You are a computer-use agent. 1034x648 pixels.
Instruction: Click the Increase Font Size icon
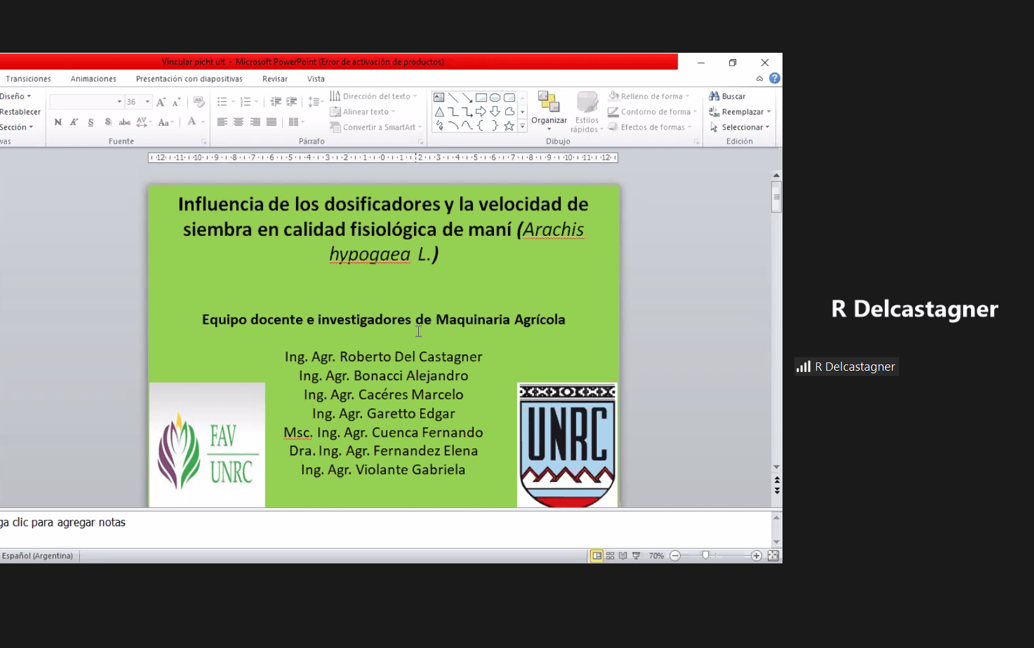click(x=161, y=102)
